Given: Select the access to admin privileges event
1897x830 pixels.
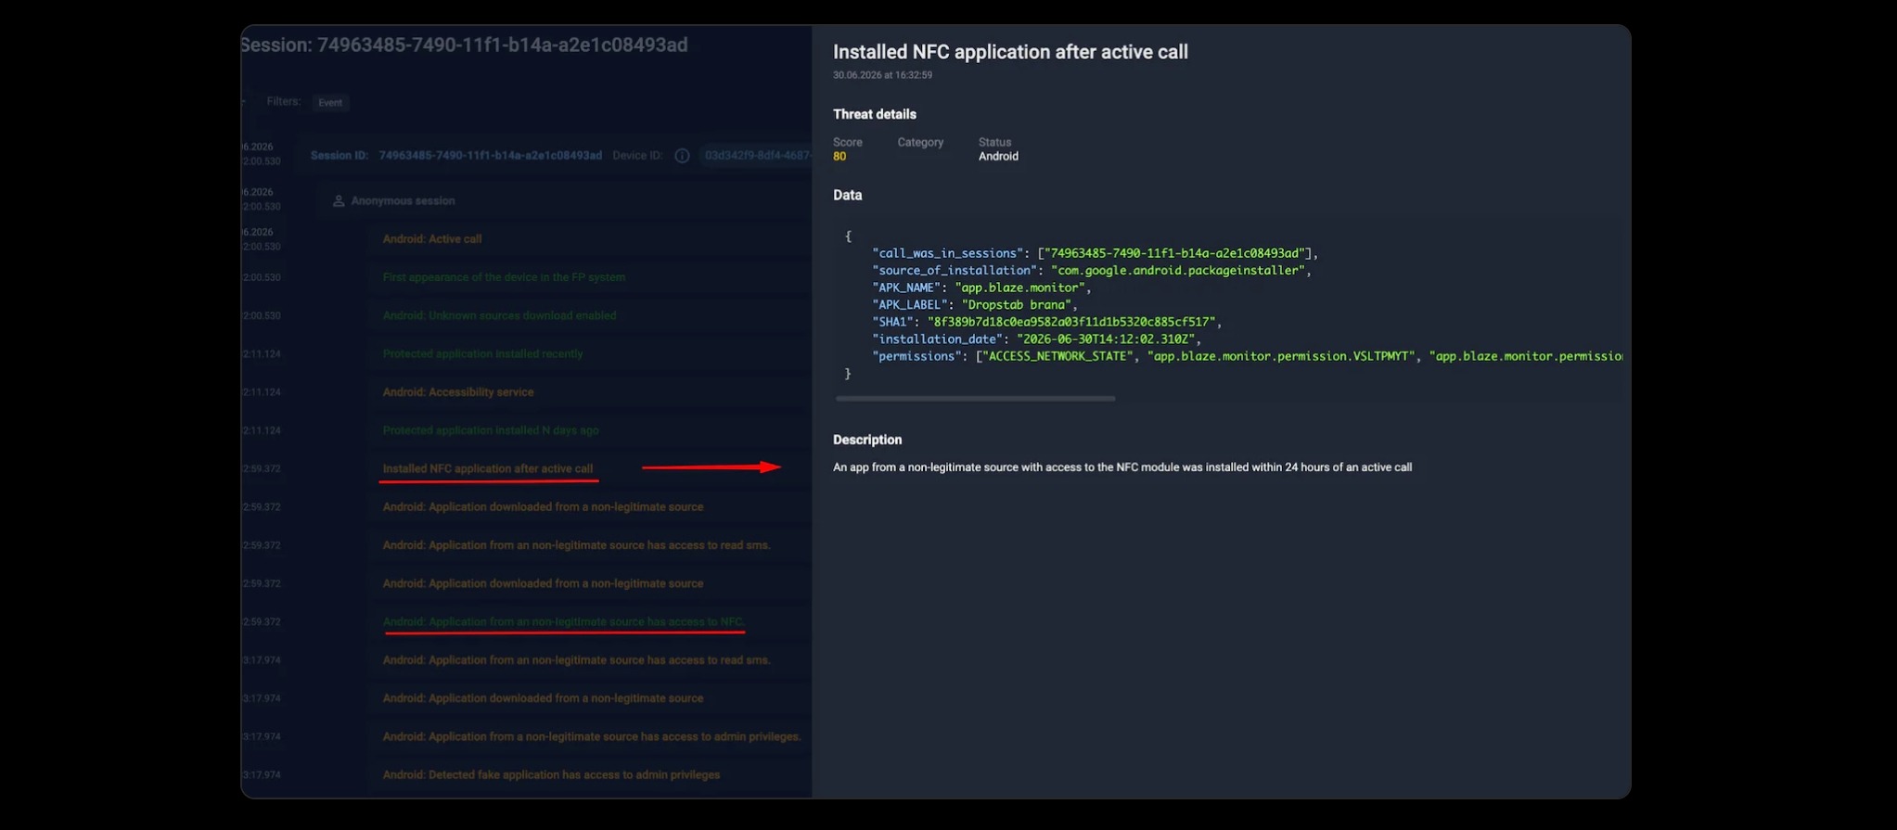Looking at the screenshot, I should [x=592, y=737].
